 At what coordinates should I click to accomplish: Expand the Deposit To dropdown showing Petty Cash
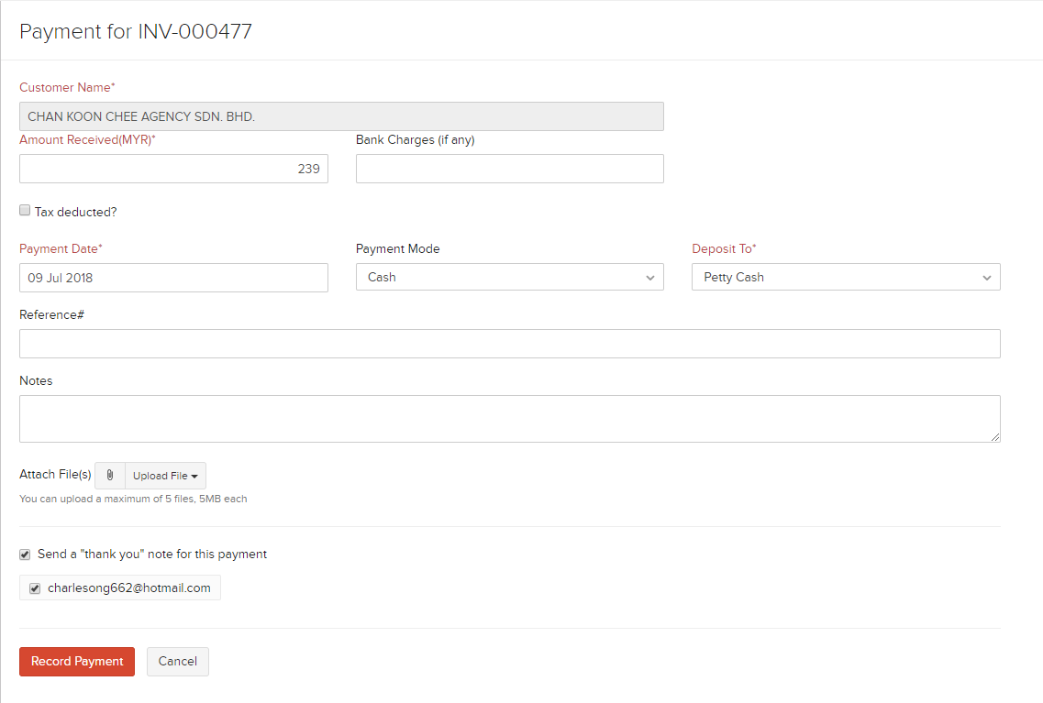tap(845, 277)
